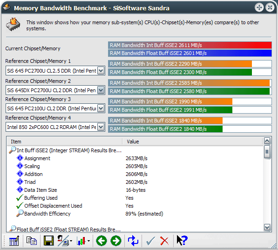Image resolution: width=278 pixels, height=250 pixels.
Task: Click the Sandra title bar app icon
Action: coord(7,7)
